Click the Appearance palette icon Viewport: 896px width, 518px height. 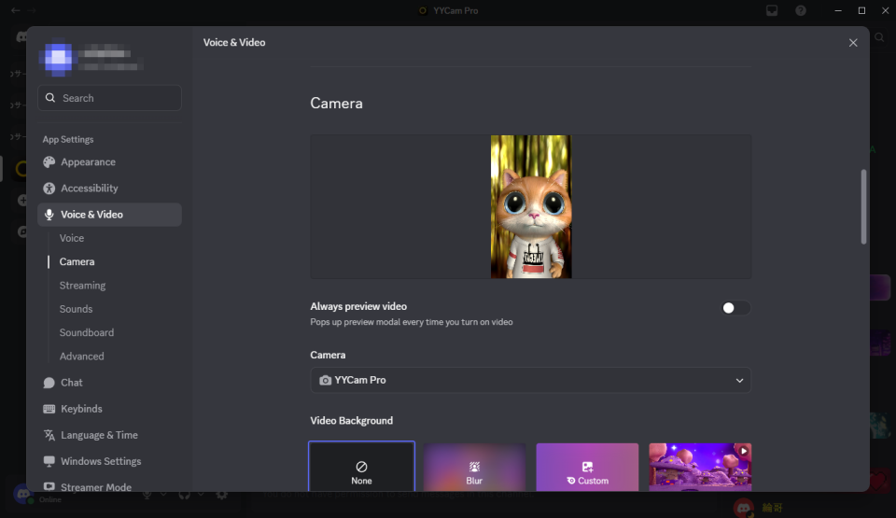(49, 162)
